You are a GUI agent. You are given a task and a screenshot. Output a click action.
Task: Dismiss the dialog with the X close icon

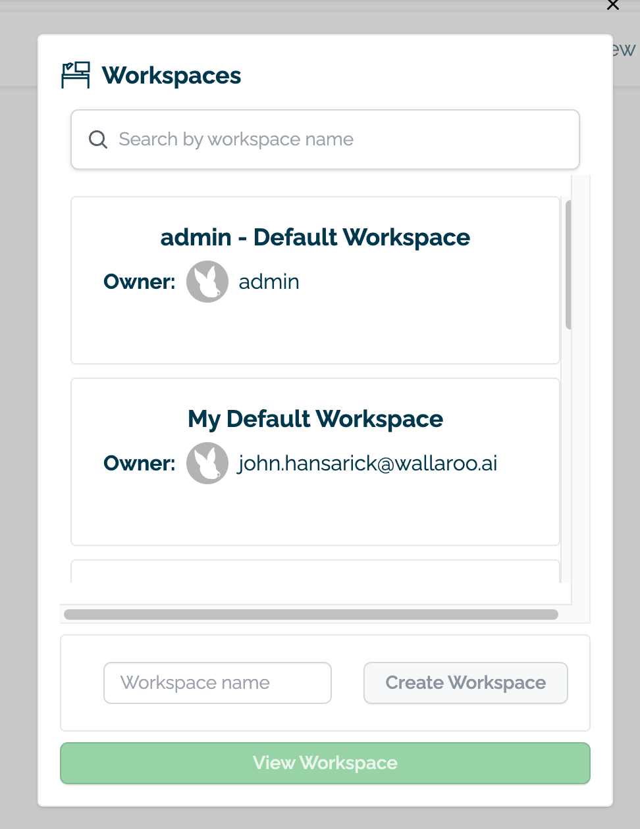[612, 5]
